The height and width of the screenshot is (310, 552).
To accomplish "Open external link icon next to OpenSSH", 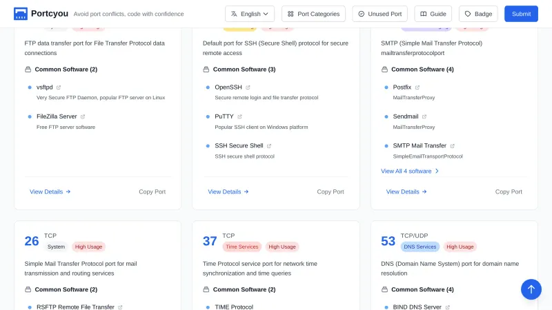I will tap(248, 87).
